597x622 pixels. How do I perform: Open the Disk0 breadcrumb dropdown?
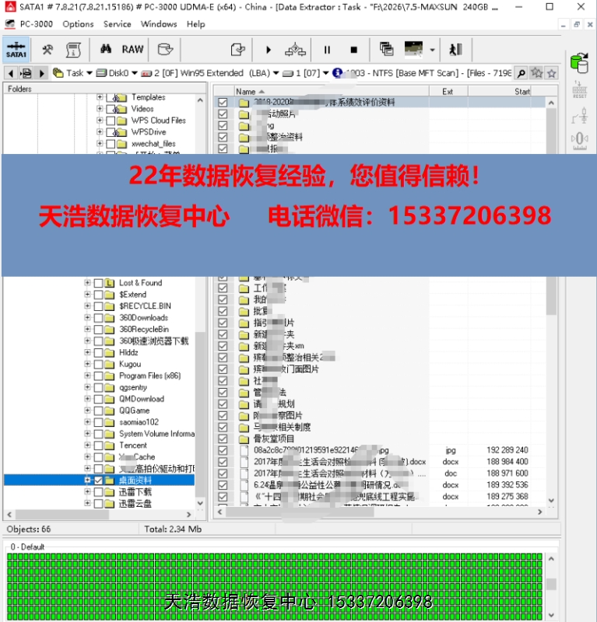[135, 73]
